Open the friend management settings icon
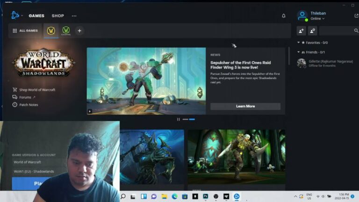The width and height of the screenshot is (359, 202). point(312,31)
